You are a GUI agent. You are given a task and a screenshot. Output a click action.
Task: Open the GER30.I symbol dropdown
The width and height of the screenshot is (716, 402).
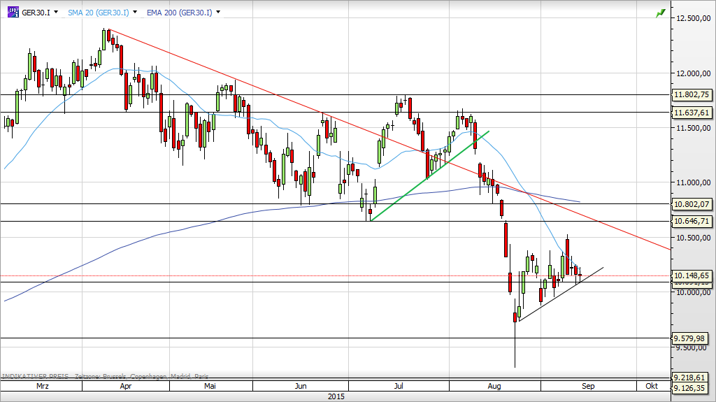pos(56,13)
